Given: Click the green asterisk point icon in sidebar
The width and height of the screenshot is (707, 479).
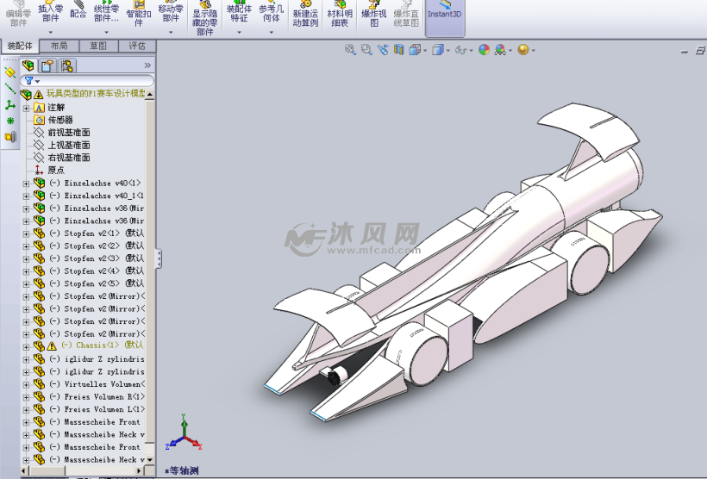Looking at the screenshot, I should coord(10,121).
